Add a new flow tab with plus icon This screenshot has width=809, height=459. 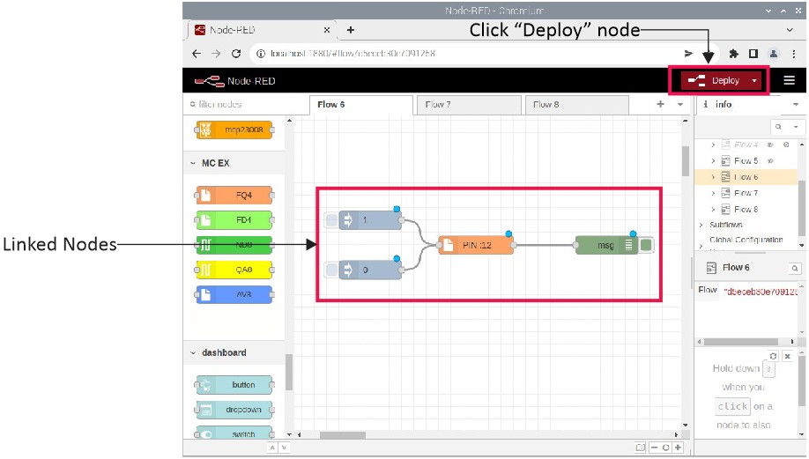pos(660,104)
